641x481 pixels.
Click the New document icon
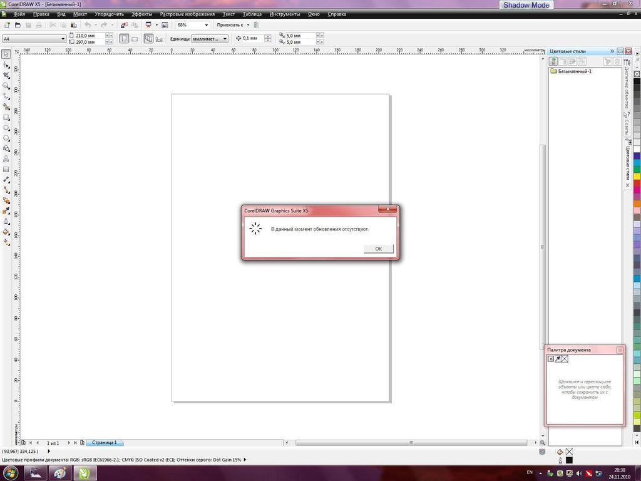coord(7,25)
